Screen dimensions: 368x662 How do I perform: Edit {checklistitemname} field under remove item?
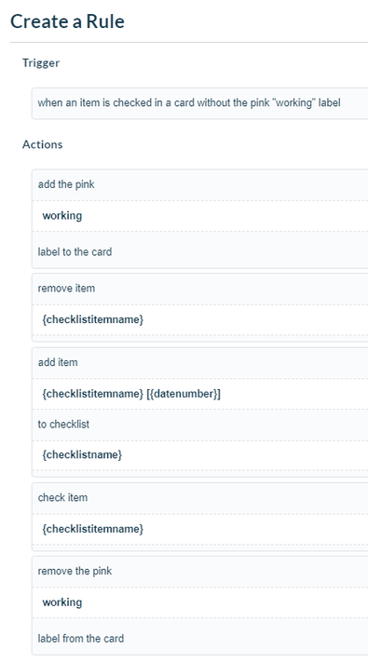pyautogui.click(x=200, y=319)
